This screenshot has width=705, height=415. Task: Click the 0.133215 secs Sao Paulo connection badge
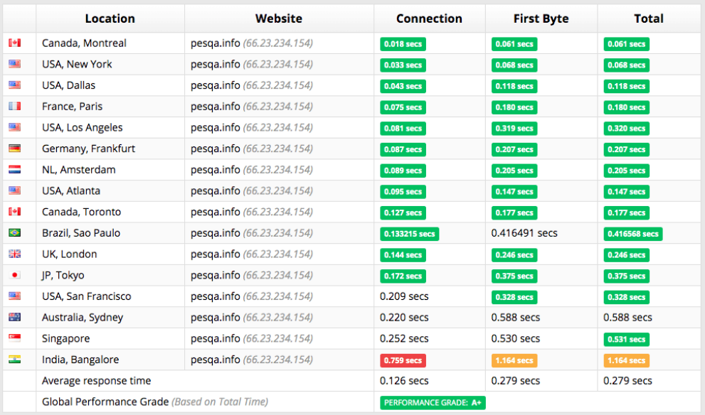click(x=409, y=234)
